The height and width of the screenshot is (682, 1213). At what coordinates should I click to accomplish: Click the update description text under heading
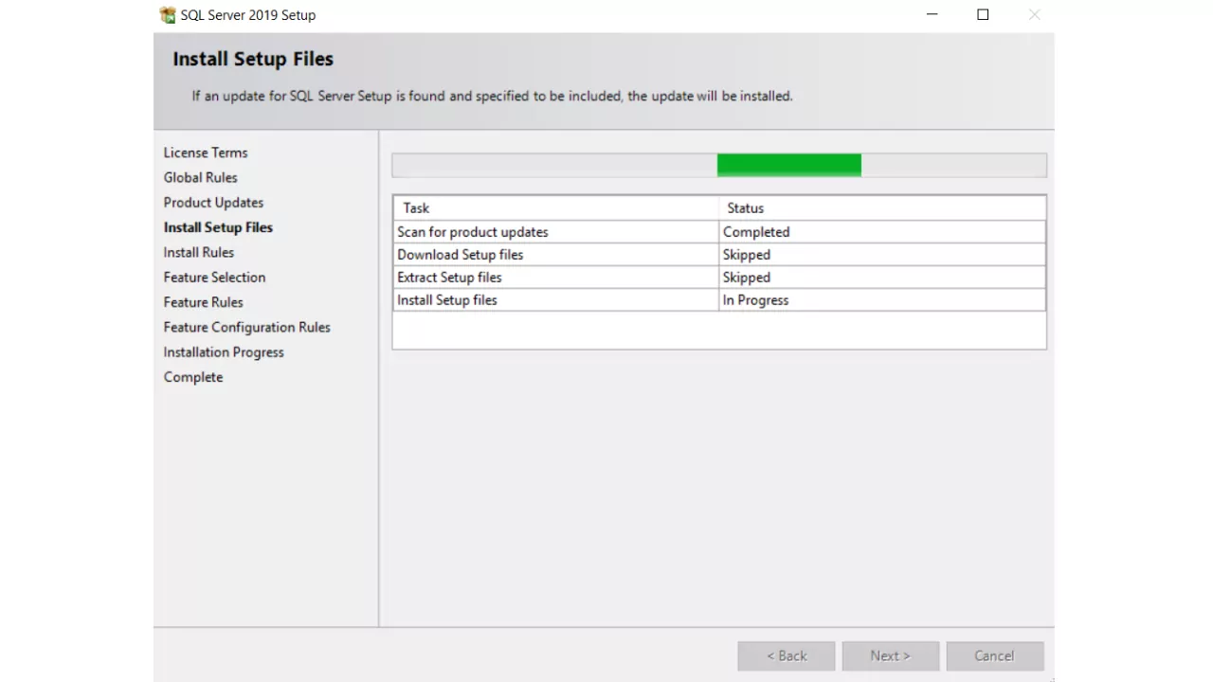(492, 96)
